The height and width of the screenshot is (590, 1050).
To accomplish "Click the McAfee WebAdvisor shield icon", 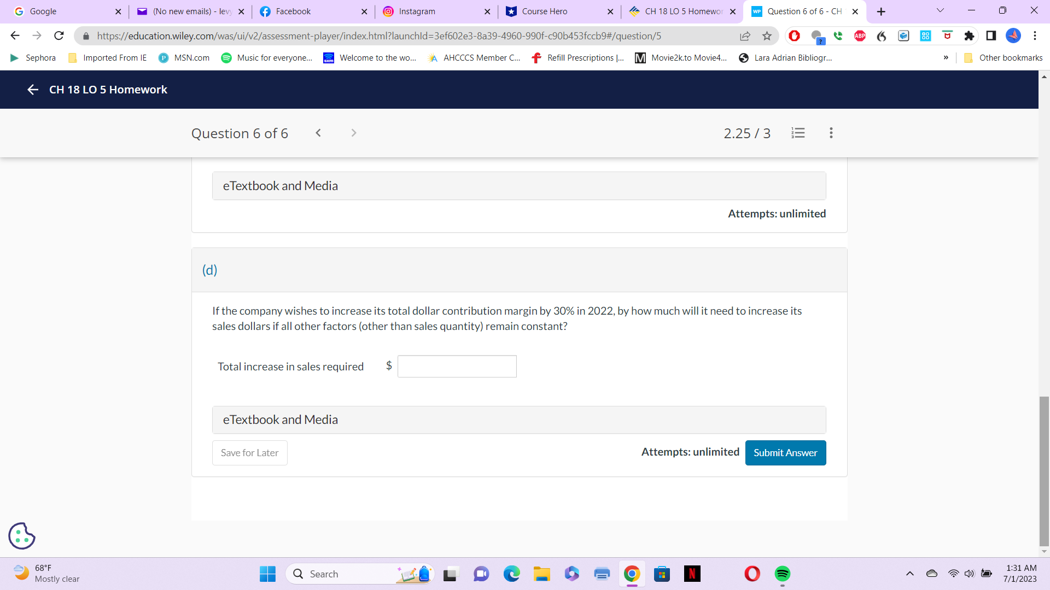I will [x=947, y=36].
